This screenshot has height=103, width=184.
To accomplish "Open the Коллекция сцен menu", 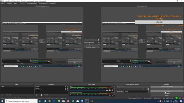I will tap(32, 3).
